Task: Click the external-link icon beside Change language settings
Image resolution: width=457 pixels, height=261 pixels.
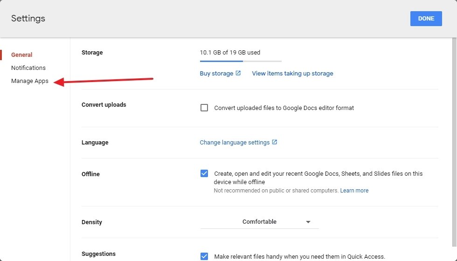Action: pos(275,142)
